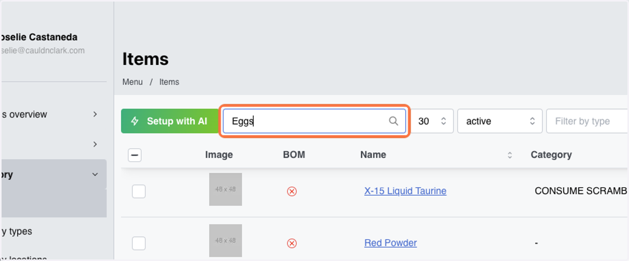Screen dimensions: 629x261
Task: Open the X-15 Liquid Taurine link
Action: tap(405, 191)
